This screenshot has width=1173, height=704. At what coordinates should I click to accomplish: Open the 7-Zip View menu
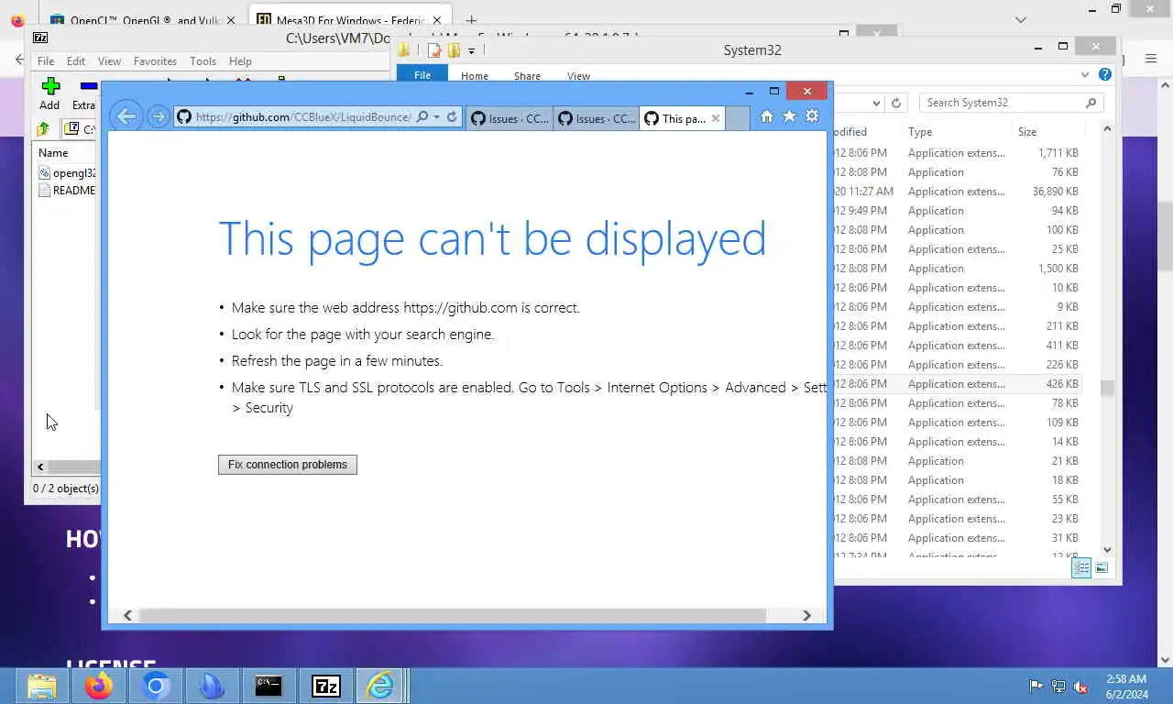point(109,61)
